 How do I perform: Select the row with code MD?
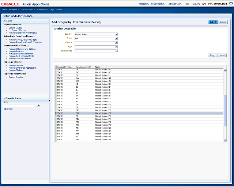(139, 110)
